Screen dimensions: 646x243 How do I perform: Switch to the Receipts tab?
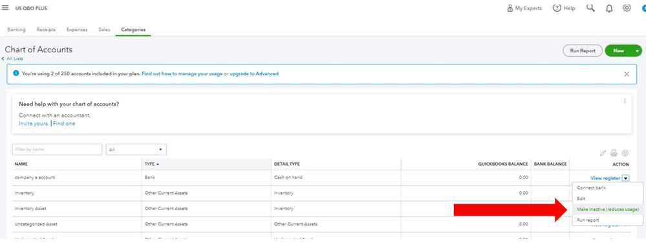(46, 30)
